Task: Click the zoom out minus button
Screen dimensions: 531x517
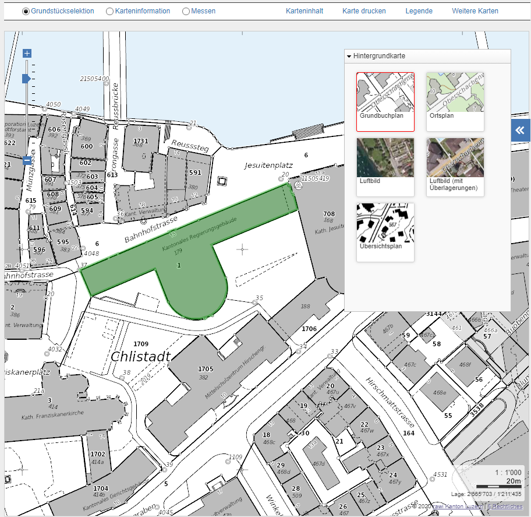Action: tap(27, 160)
